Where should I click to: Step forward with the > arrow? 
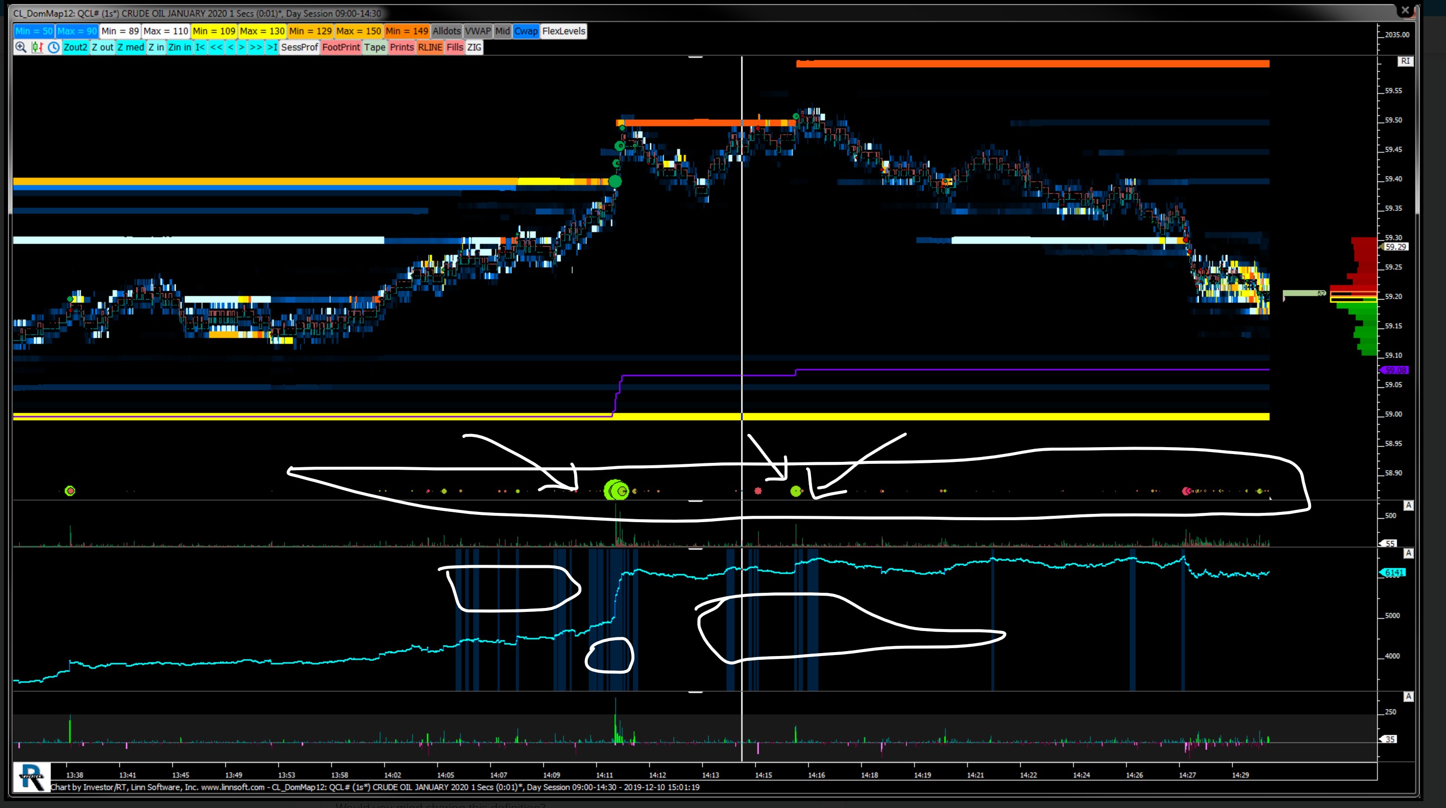point(241,47)
